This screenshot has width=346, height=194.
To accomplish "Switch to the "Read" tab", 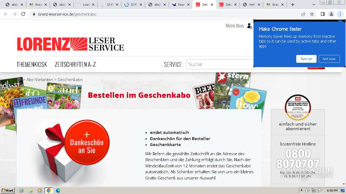I will [181, 5].
